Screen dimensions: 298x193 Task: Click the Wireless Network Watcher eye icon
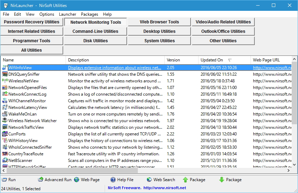pyautogui.click(x=5, y=120)
